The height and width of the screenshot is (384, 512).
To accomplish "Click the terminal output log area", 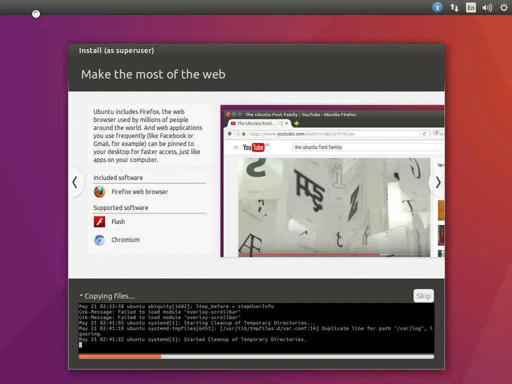I will [256, 328].
